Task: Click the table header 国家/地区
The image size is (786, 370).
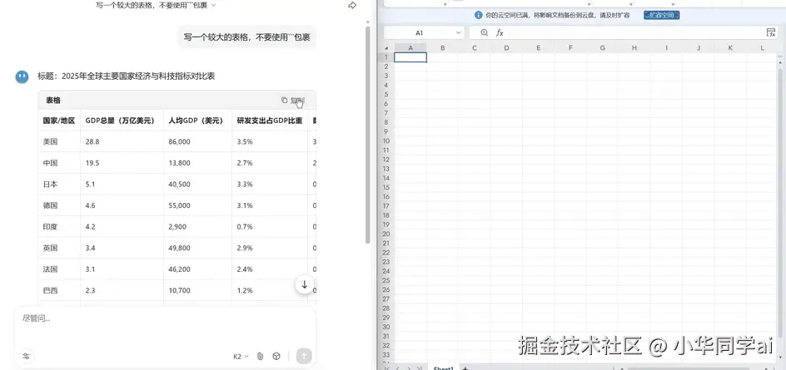Action: tap(59, 121)
